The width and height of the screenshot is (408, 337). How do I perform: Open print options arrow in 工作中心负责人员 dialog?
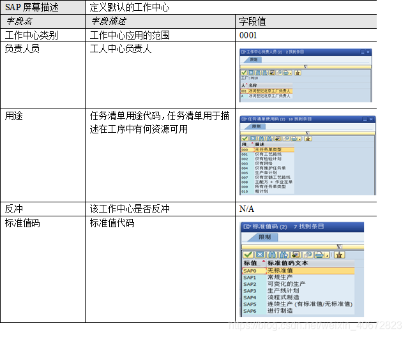[x=291, y=73]
